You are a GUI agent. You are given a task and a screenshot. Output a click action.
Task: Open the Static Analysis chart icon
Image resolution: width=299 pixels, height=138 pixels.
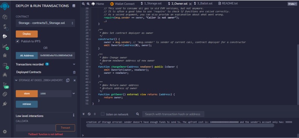(5, 46)
